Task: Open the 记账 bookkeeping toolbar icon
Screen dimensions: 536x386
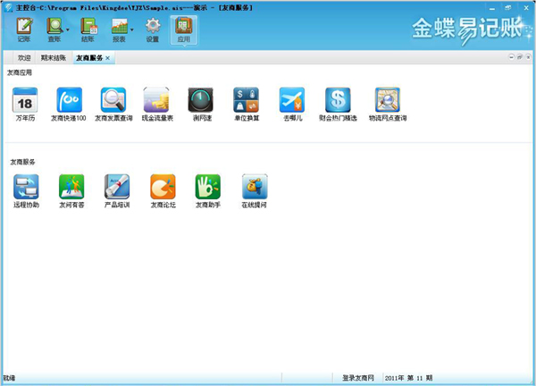Action: (24, 29)
